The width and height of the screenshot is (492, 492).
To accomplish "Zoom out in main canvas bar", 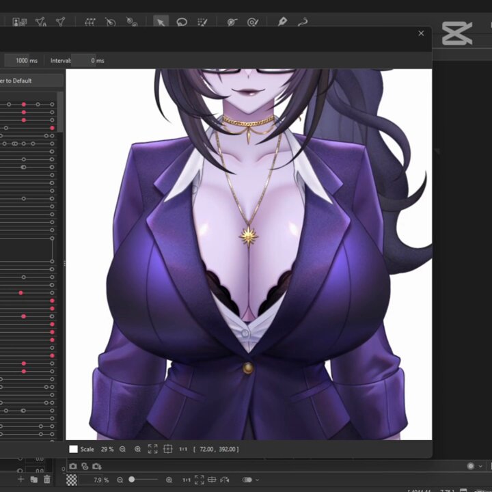I will coord(120,480).
